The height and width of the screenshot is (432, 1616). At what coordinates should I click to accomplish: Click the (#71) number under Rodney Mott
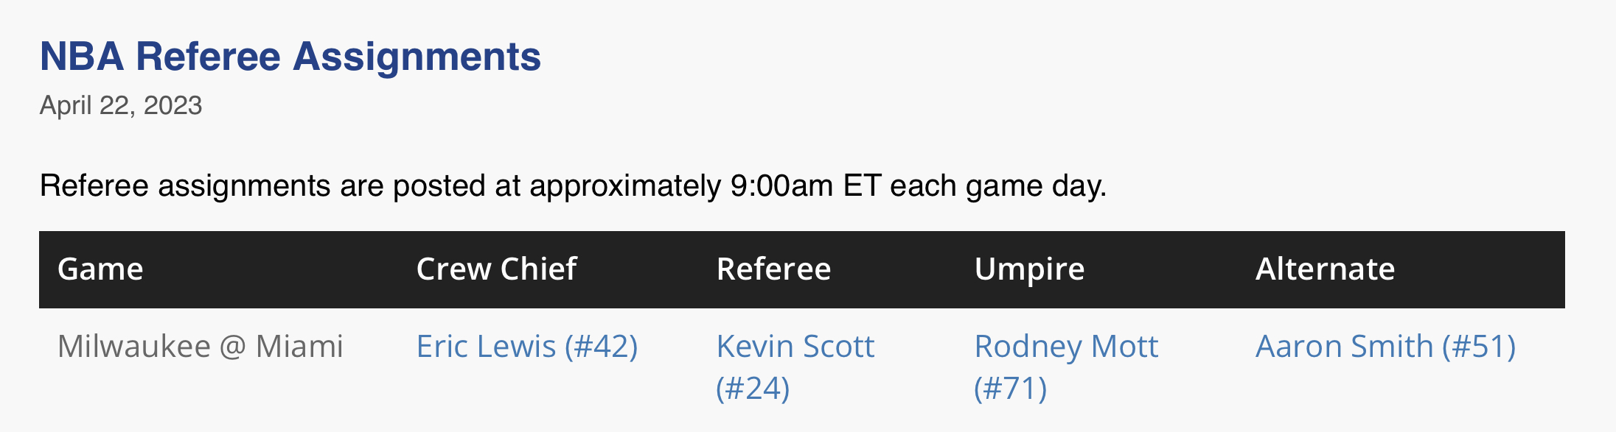(1010, 389)
